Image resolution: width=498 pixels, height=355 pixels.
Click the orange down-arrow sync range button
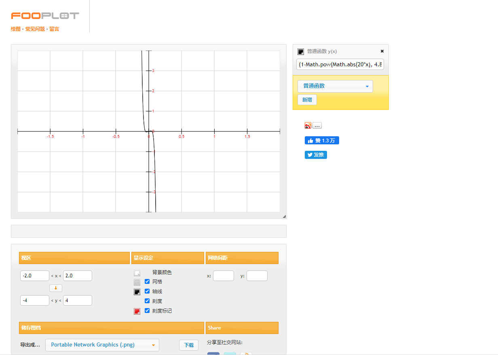[x=56, y=288]
